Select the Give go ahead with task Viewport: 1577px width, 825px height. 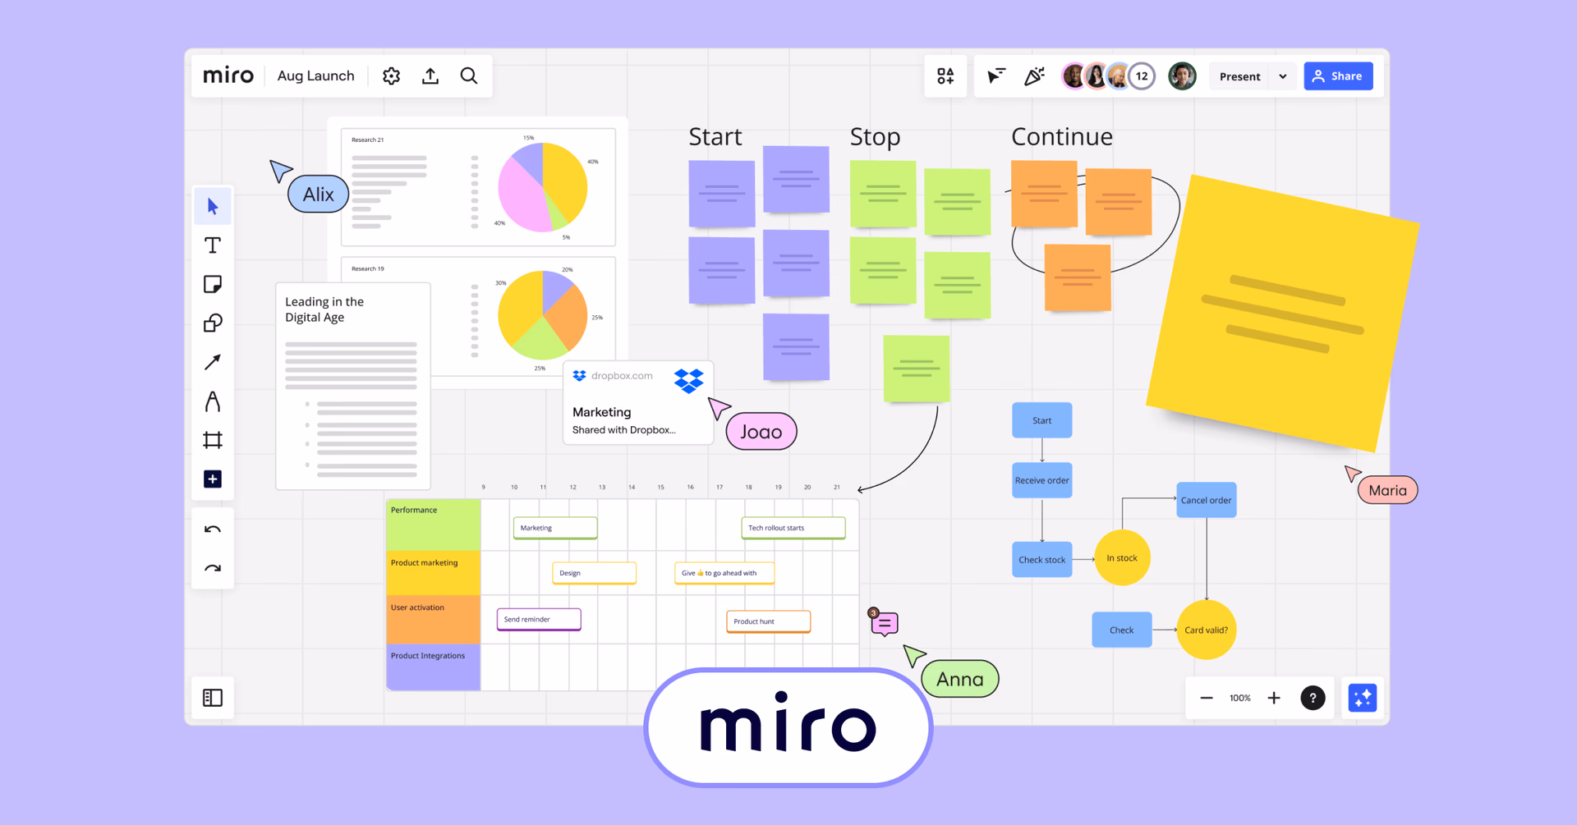pos(724,573)
